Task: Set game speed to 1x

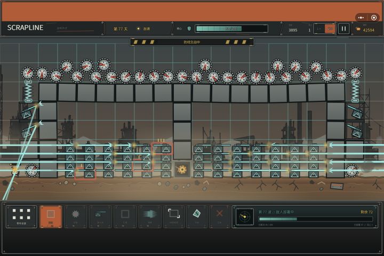Action: pos(319,29)
